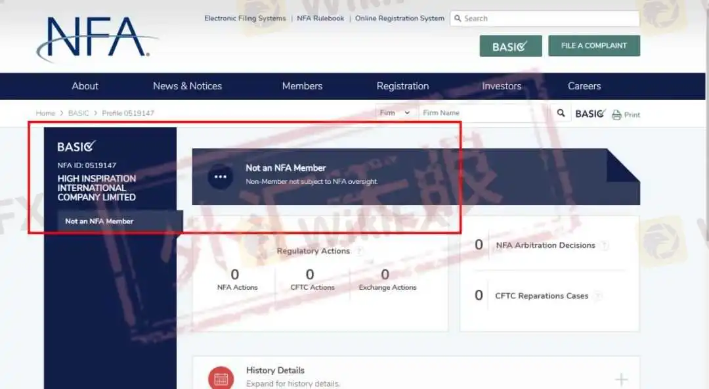The height and width of the screenshot is (389, 709).
Task: Click Non-Member not subject to NFA oversight
Action: (x=312, y=181)
